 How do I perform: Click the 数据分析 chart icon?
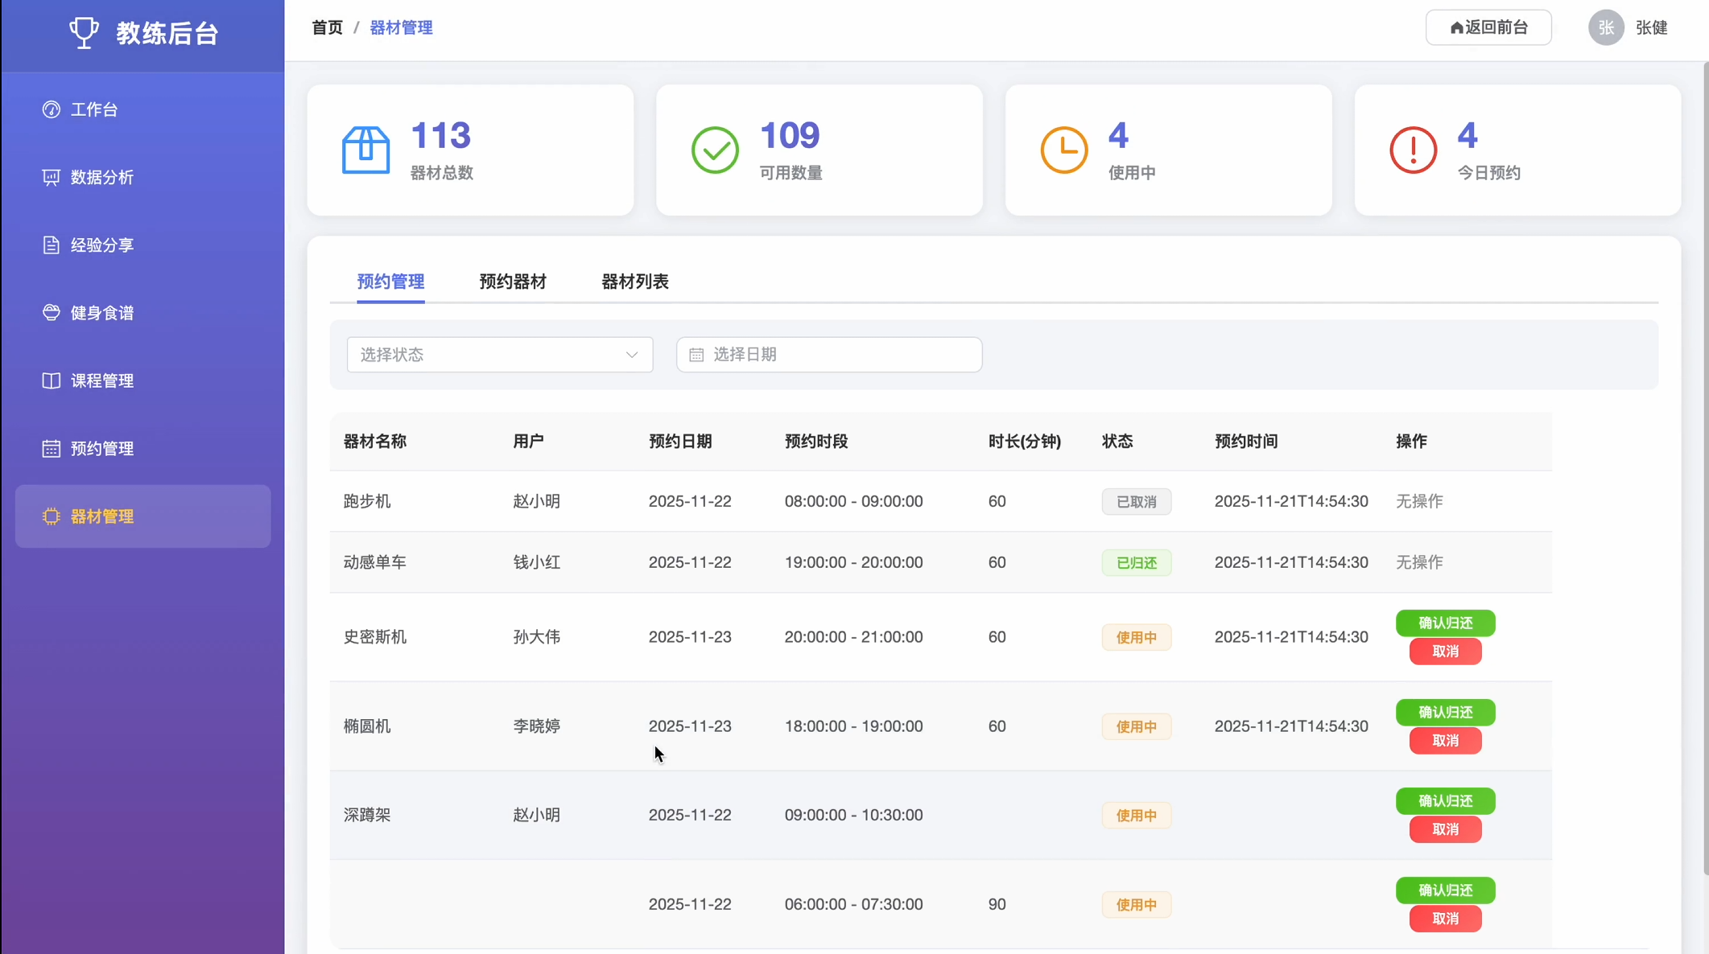(x=52, y=177)
